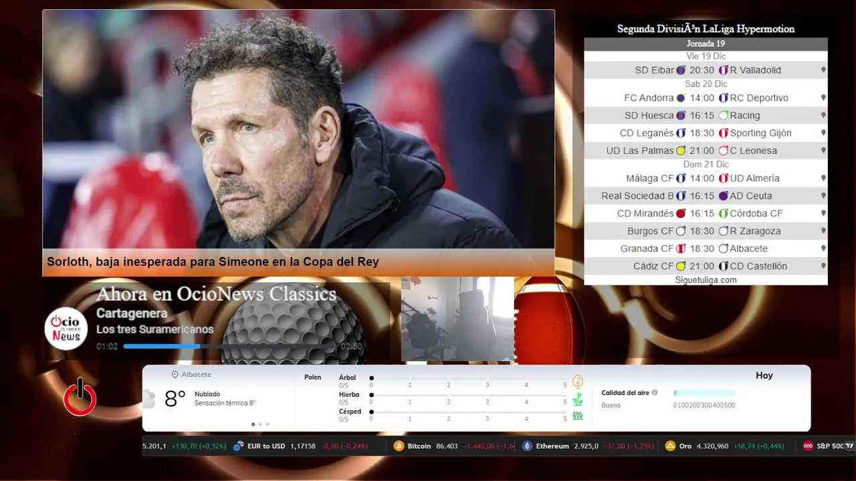This screenshot has width=856, height=481.
Task: Open the Siguetuliga.com link
Action: [x=706, y=280]
